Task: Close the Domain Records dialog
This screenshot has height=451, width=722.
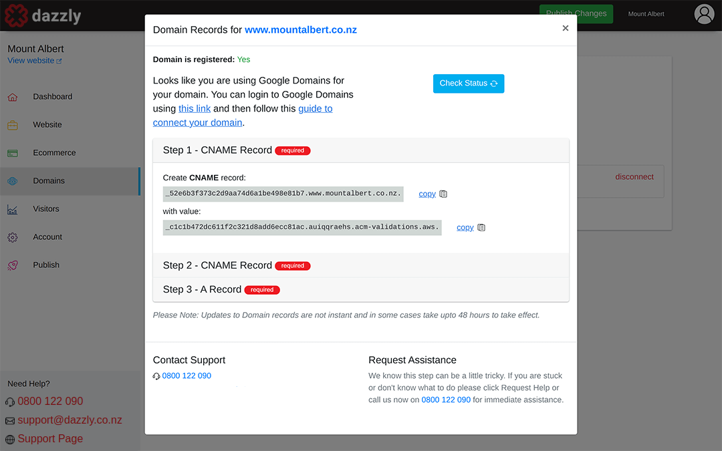Action: point(566,29)
